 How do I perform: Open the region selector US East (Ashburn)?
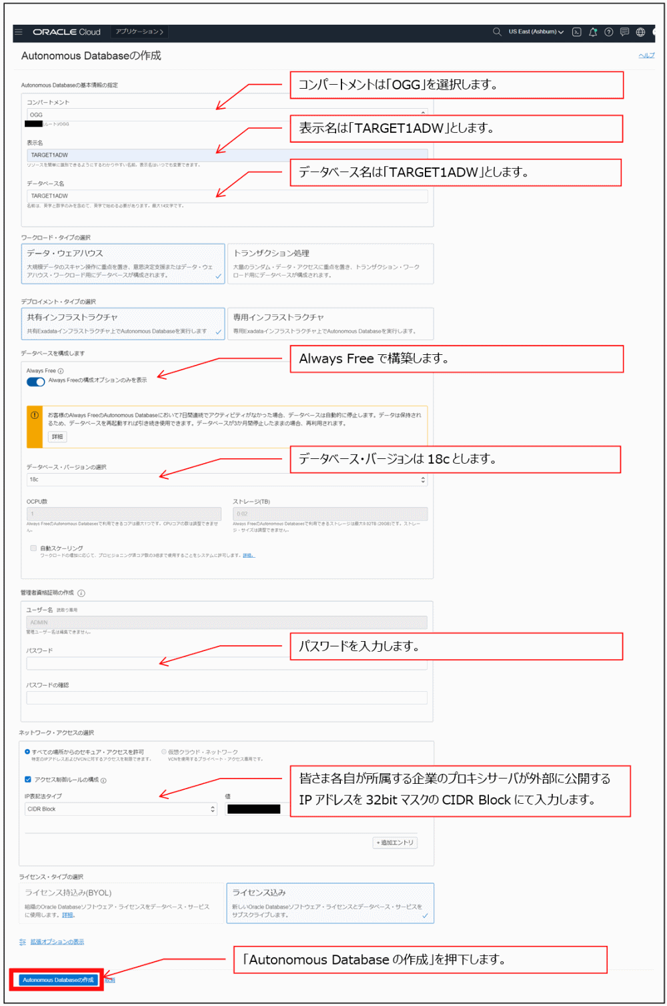pos(536,31)
